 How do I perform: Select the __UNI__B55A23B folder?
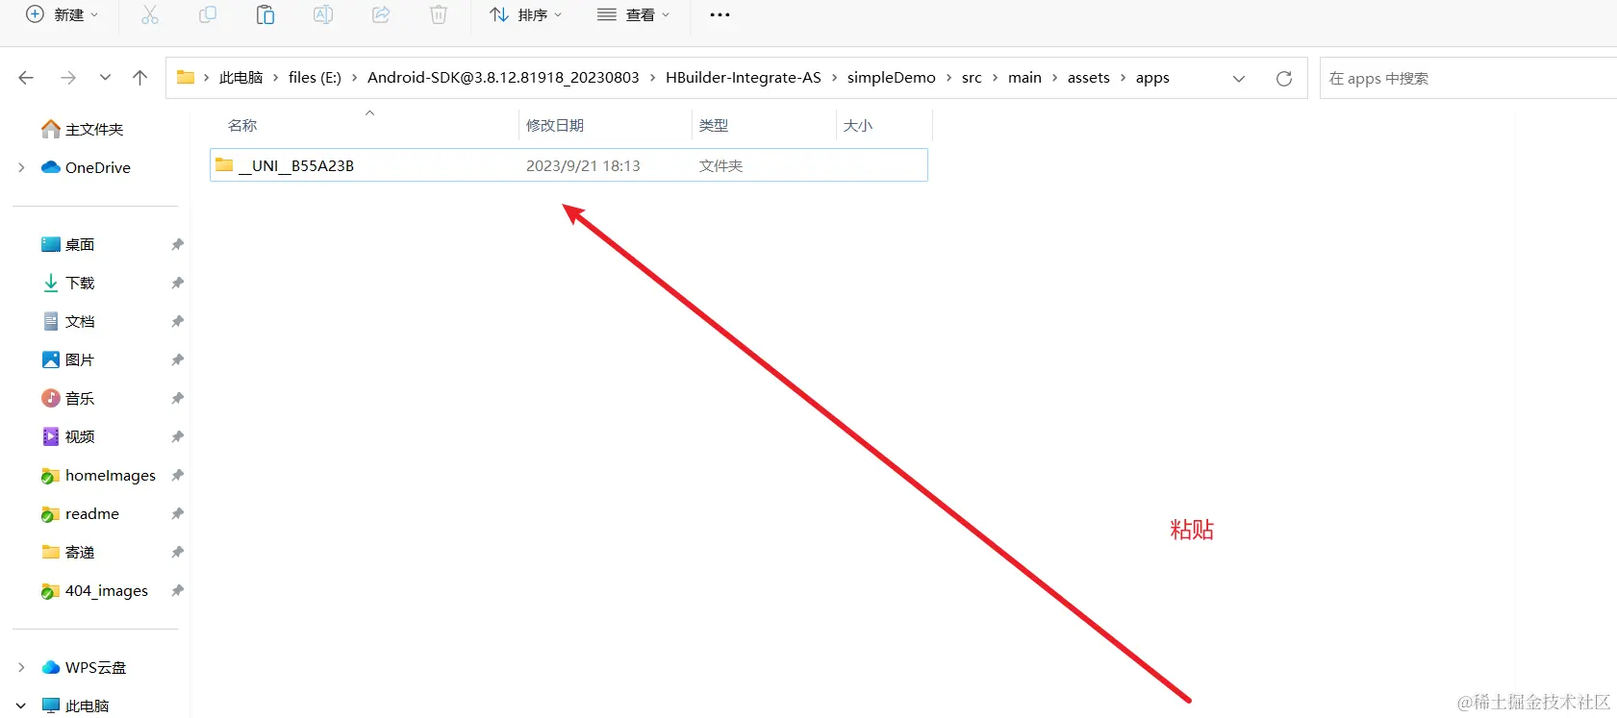tap(303, 165)
